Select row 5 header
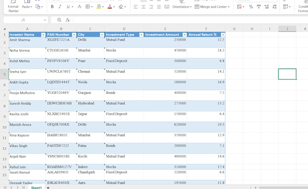The width and height of the screenshot is (308, 189). click(x=5, y=74)
